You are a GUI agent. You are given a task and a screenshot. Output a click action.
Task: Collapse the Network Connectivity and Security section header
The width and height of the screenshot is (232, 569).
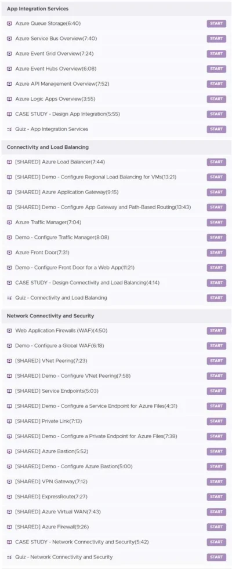point(116,316)
